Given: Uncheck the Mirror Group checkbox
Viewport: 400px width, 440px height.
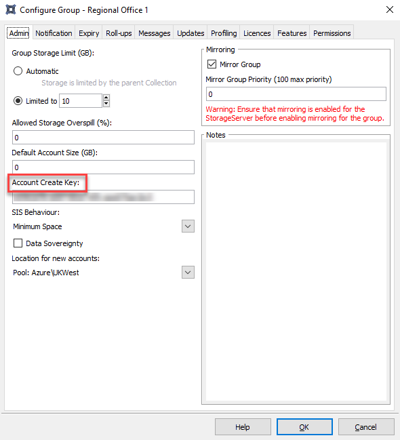Looking at the screenshot, I should coord(212,64).
